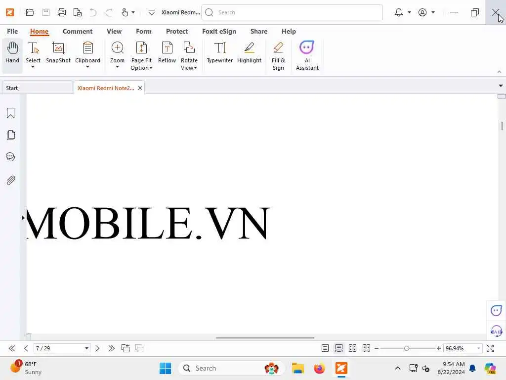The width and height of the screenshot is (506, 380).
Task: Open the page number dropdown
Action: [86, 348]
